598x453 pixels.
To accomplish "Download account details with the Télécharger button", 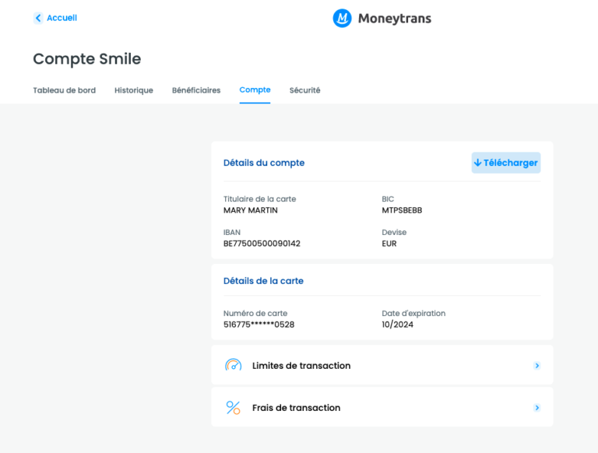I will pos(505,163).
